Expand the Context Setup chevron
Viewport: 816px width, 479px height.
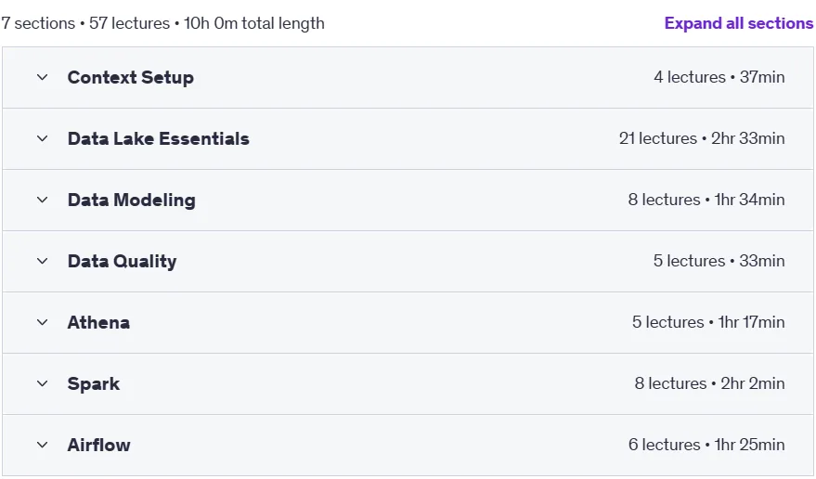pyautogui.click(x=42, y=78)
